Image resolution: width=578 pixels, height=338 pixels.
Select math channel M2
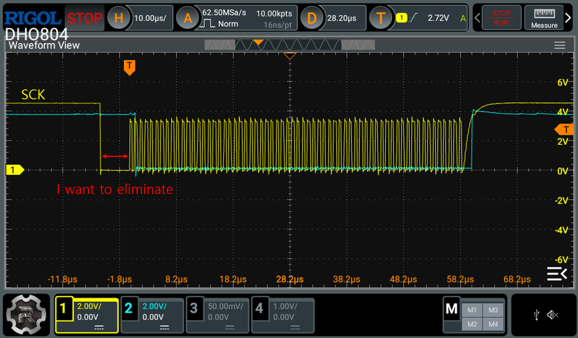coord(472,324)
